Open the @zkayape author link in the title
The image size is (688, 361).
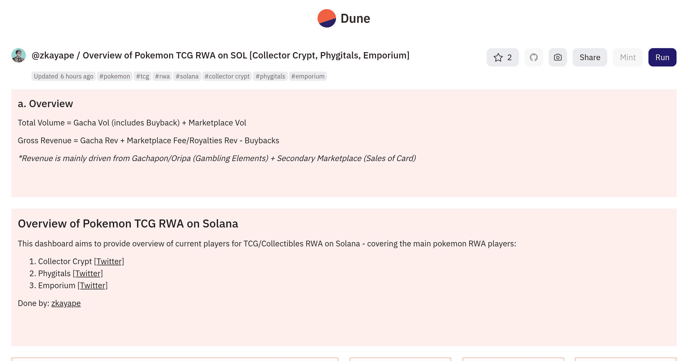pos(53,55)
